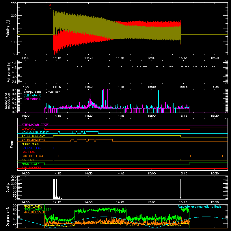Click the Pointing axis title
This screenshot has width=231, height=231.
coord(8,29)
